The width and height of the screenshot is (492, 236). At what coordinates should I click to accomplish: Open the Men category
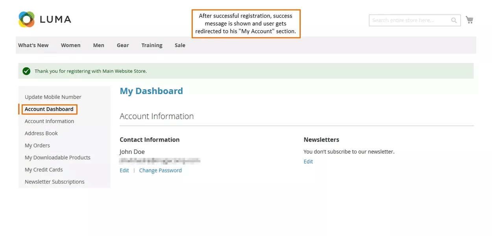pos(98,45)
